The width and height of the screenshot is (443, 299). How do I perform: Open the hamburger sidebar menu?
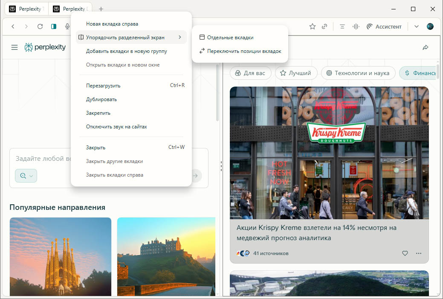pyautogui.click(x=14, y=47)
